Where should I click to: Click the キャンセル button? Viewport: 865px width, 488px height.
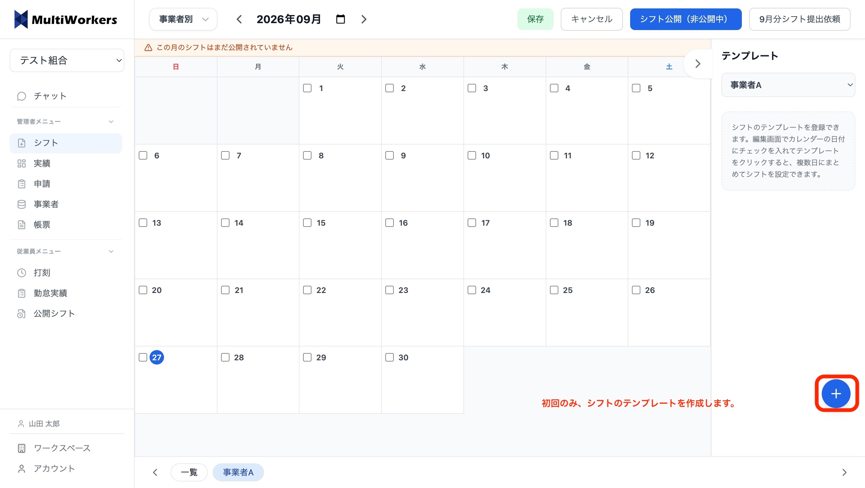[x=592, y=19]
